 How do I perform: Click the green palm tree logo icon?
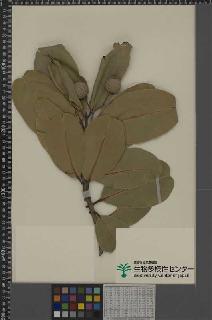tap(124, 270)
